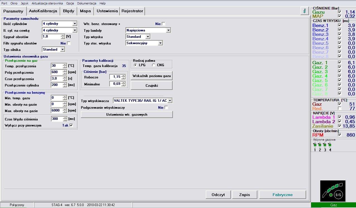Screen dimensions: 356x208
Task: Click the green LED on the switch panel
Action: [x=331, y=195]
